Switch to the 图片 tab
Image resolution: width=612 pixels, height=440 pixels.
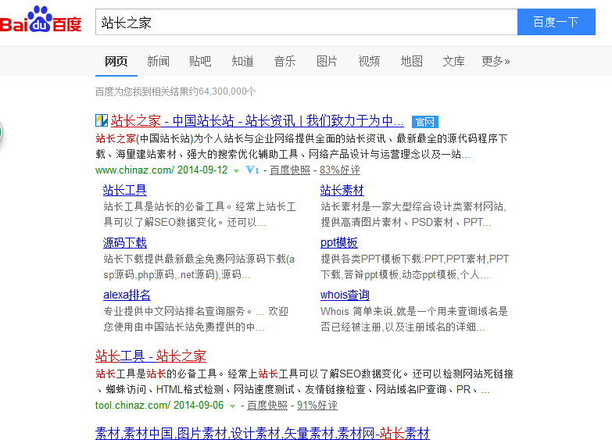point(327,61)
